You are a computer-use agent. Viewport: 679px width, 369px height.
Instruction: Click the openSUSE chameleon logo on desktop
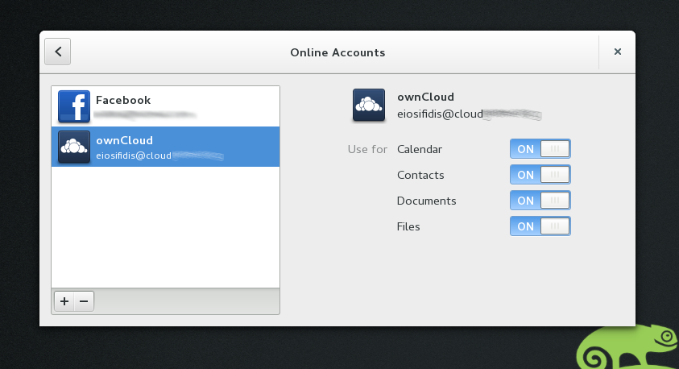pos(628,348)
